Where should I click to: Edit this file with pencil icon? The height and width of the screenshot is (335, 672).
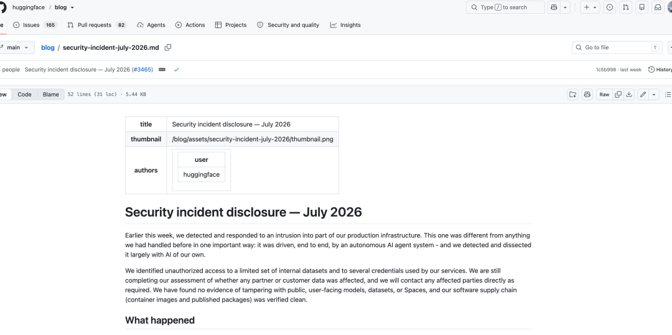643,95
